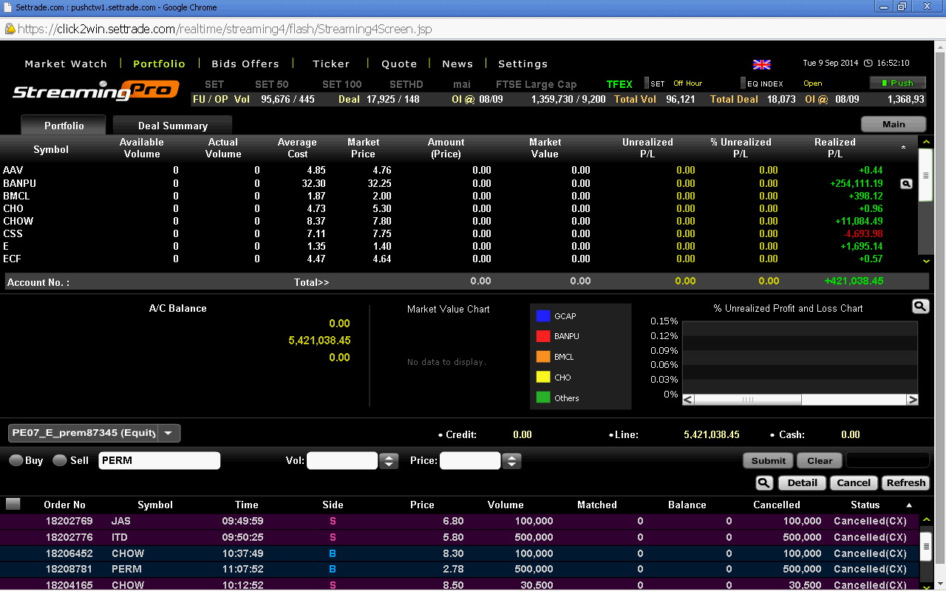This screenshot has height=591, width=946.
Task: Select the TFEX index tab
Action: pyautogui.click(x=619, y=84)
